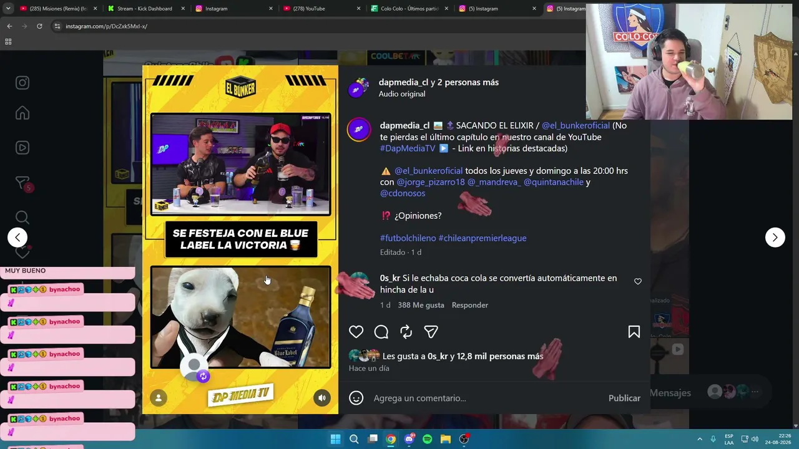This screenshot has height=449, width=799.
Task: Click the browser address bar URL
Action: 106,26
